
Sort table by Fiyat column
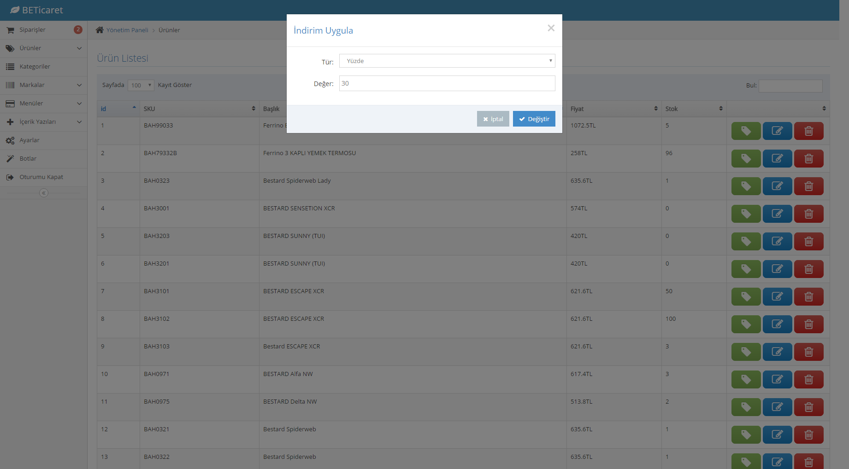point(614,109)
